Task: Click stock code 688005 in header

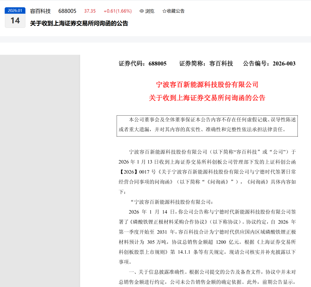Action: click(x=67, y=11)
